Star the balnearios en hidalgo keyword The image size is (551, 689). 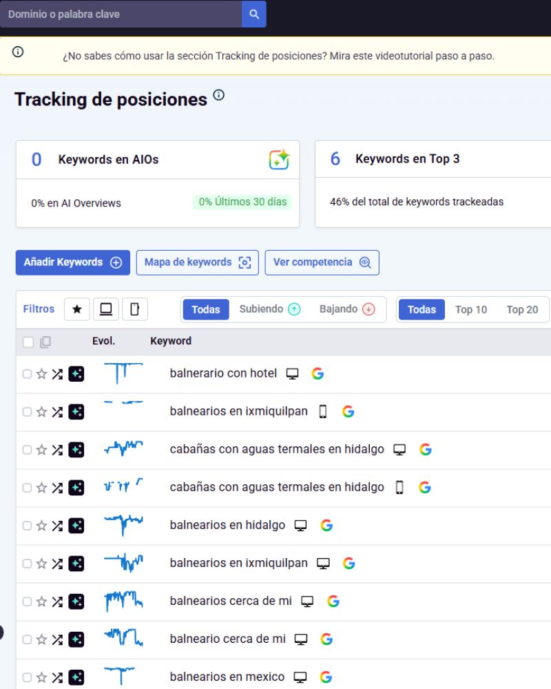click(x=42, y=526)
